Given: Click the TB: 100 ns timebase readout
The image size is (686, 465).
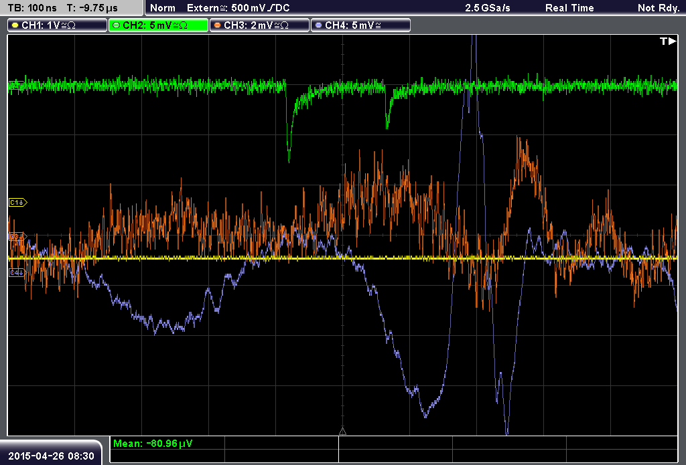Looking at the screenshot, I should (32, 8).
